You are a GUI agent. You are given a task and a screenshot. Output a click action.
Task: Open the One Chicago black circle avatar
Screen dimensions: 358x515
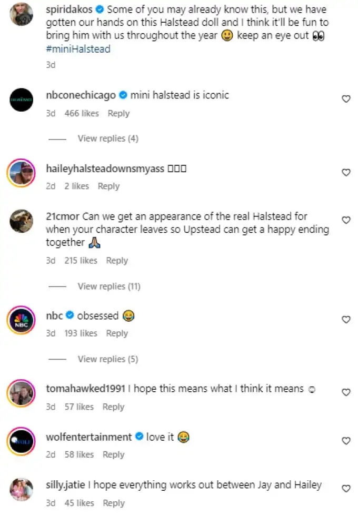coord(22,100)
